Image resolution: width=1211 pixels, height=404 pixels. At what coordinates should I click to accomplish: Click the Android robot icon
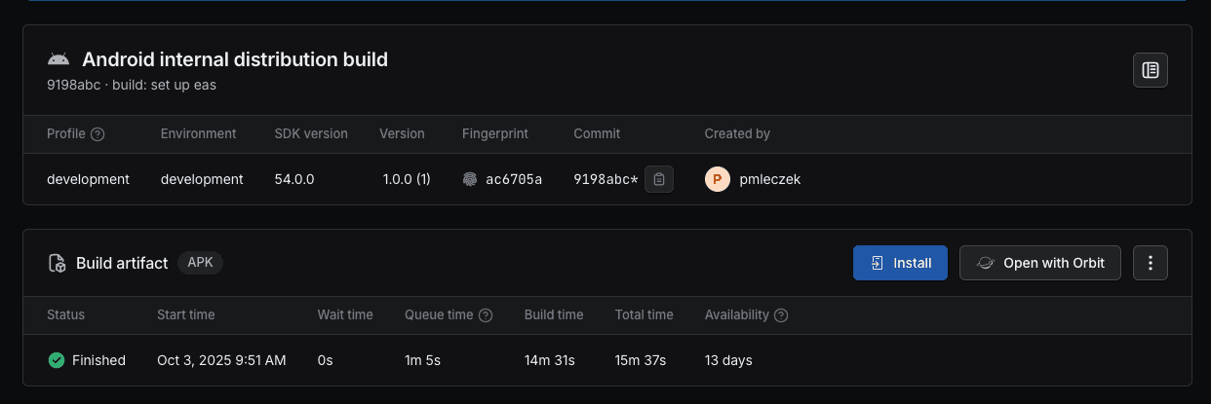coord(59,59)
